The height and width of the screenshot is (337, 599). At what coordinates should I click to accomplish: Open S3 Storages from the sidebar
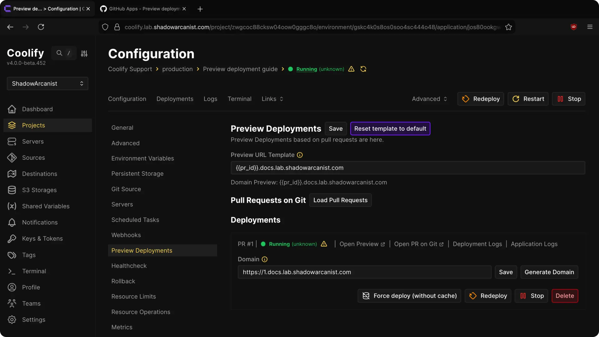(x=39, y=190)
